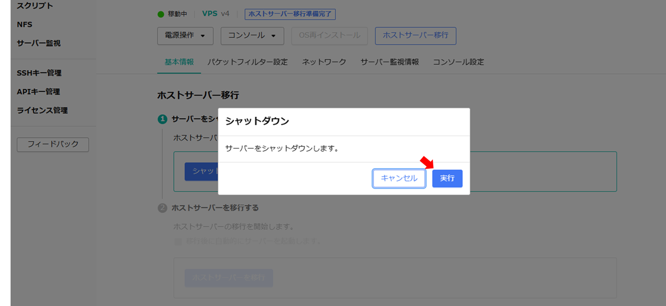
Task: Cancel the shutdown dialog with キャンセル
Action: (399, 178)
